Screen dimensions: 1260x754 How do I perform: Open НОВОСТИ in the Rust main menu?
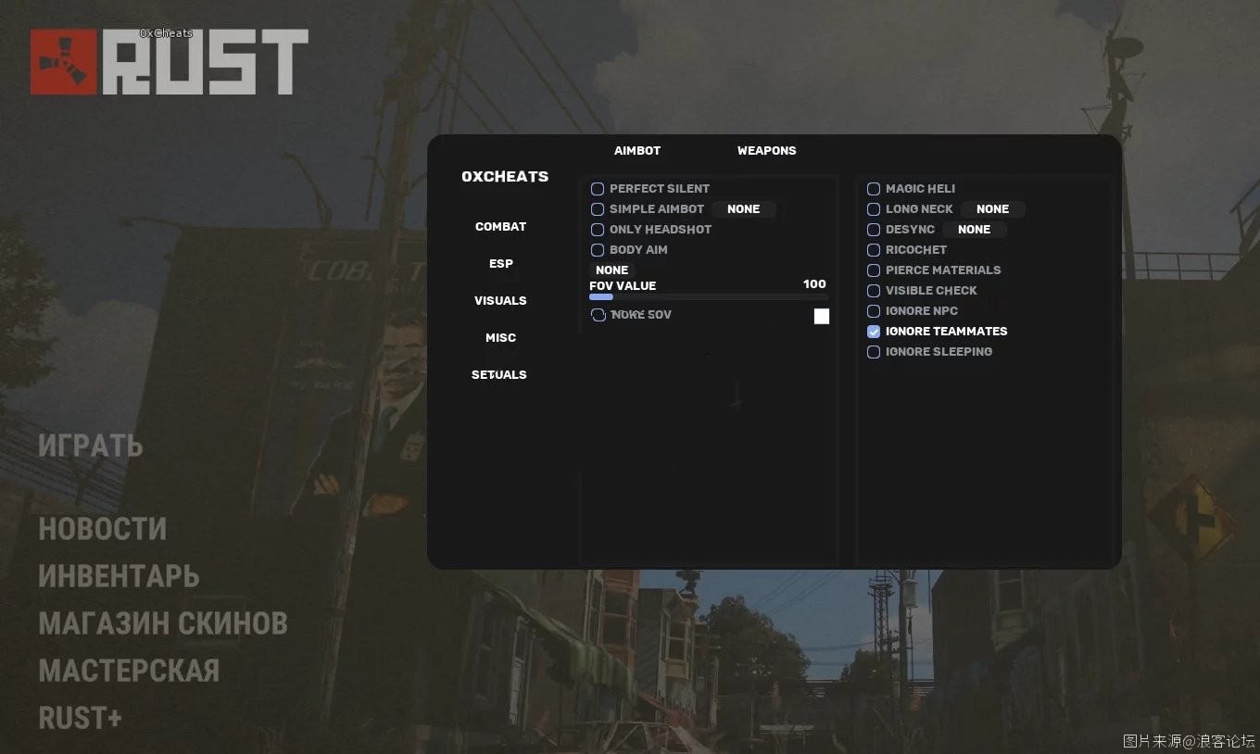(103, 529)
